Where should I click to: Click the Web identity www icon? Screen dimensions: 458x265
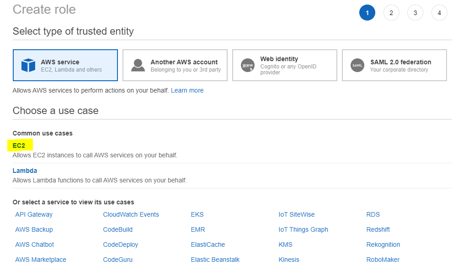tap(248, 65)
